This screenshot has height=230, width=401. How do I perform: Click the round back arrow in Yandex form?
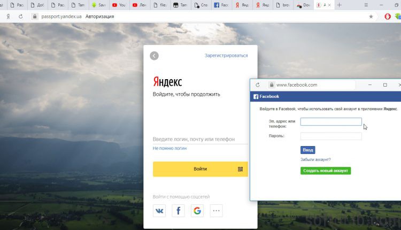pos(154,56)
